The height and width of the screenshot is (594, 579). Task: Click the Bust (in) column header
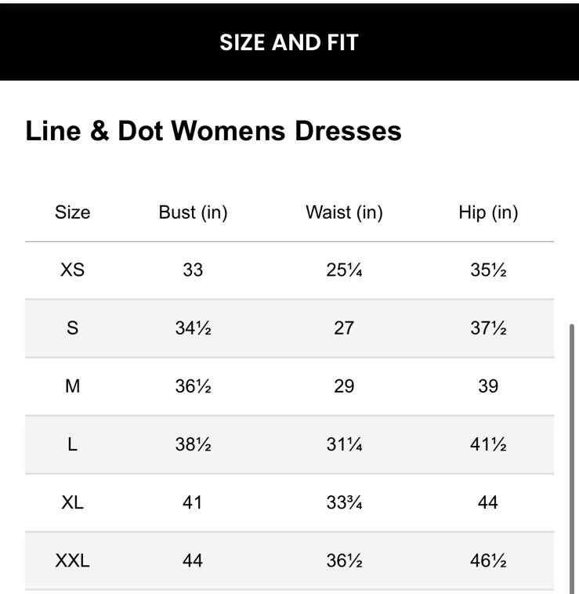pos(193,212)
